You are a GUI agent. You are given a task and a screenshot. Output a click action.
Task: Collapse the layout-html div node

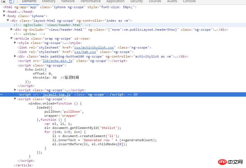[8, 20]
